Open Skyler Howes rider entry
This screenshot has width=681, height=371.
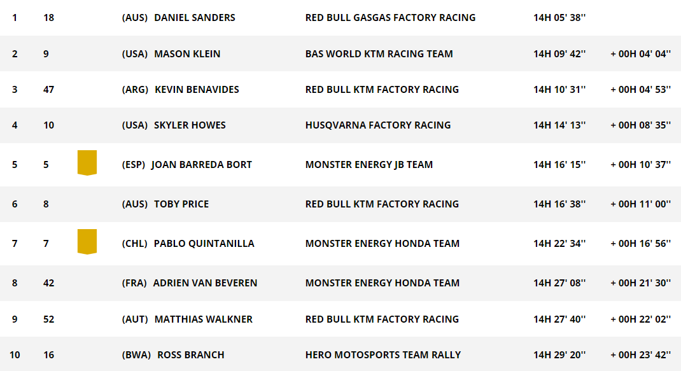pyautogui.click(x=190, y=125)
